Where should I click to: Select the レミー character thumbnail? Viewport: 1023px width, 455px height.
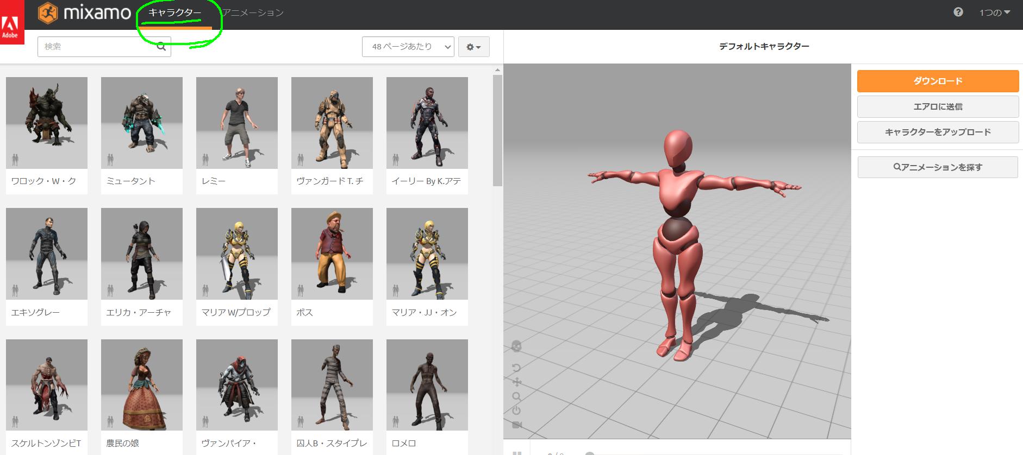237,123
